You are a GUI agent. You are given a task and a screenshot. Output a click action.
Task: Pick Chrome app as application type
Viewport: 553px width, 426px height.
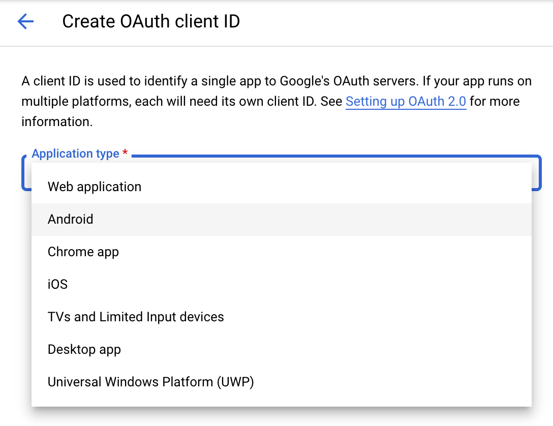tap(282, 252)
